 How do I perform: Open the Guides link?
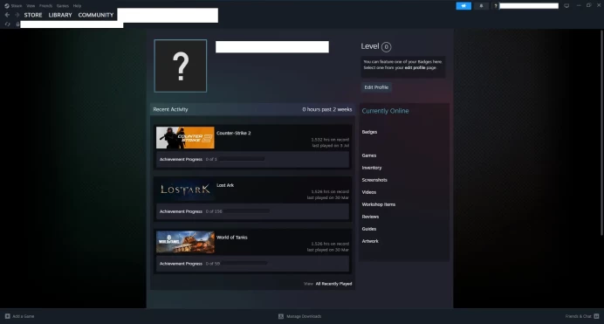pos(369,229)
